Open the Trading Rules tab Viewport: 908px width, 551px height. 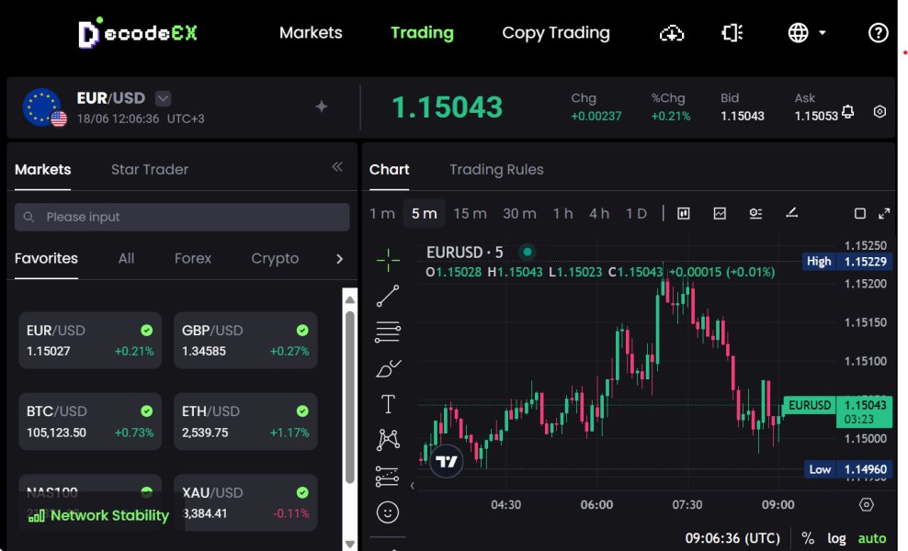496,169
